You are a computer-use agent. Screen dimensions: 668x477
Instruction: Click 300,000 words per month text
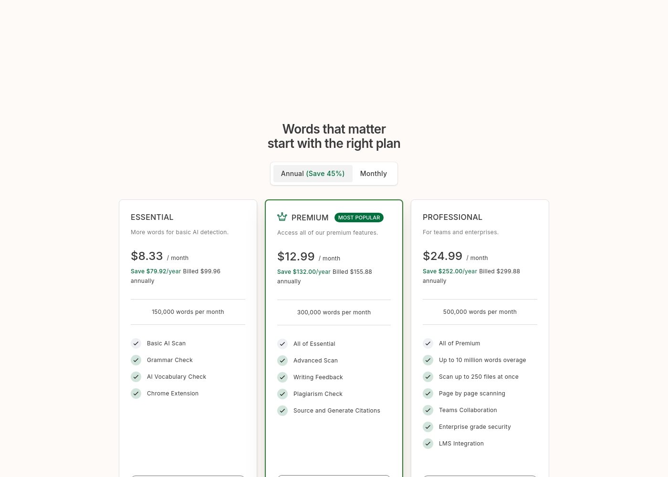coord(334,312)
